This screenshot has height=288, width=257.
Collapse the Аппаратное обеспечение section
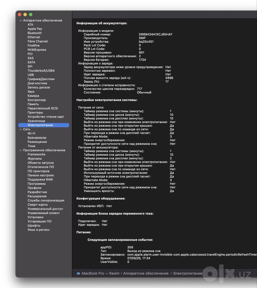pyautogui.click(x=21, y=21)
